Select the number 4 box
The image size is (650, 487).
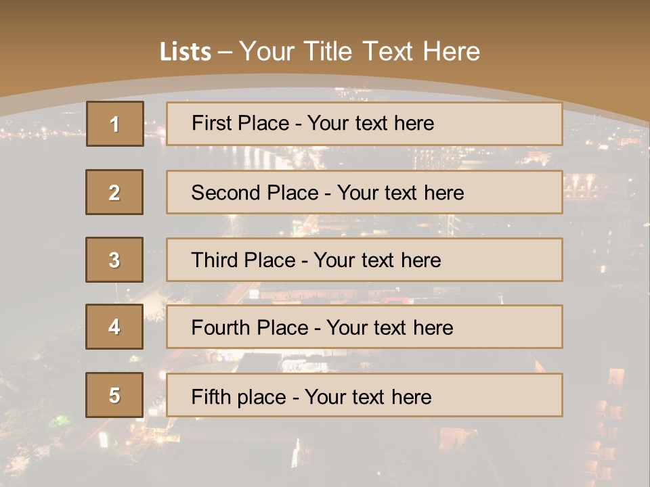114,327
